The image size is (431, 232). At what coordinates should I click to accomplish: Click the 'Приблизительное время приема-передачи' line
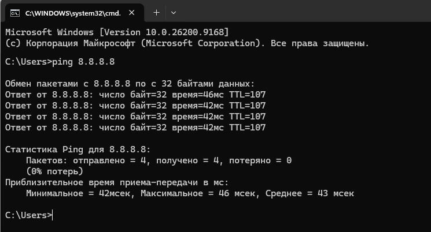coord(117,182)
